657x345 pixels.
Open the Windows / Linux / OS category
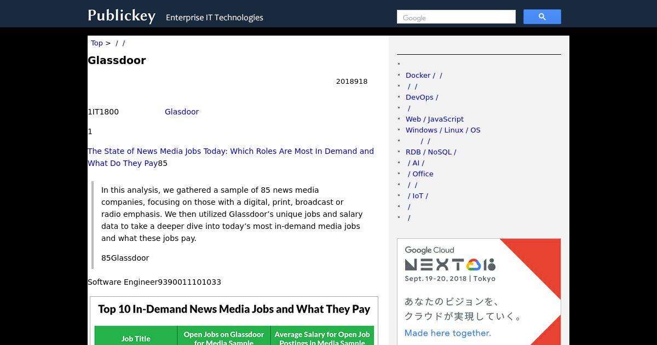443,130
